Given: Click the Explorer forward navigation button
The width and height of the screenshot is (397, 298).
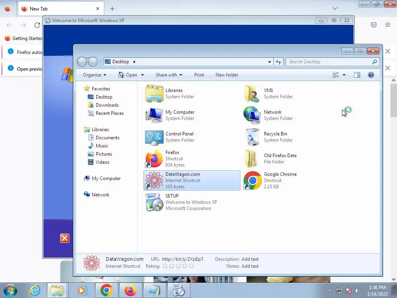Looking at the screenshot, I should tap(93, 62).
